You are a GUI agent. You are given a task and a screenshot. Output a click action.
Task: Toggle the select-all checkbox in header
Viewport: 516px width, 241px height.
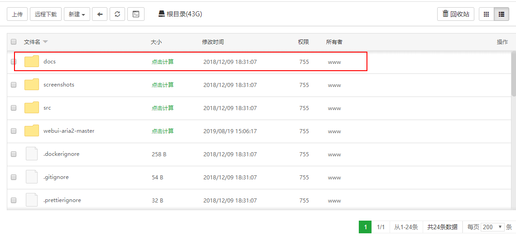[x=14, y=42]
